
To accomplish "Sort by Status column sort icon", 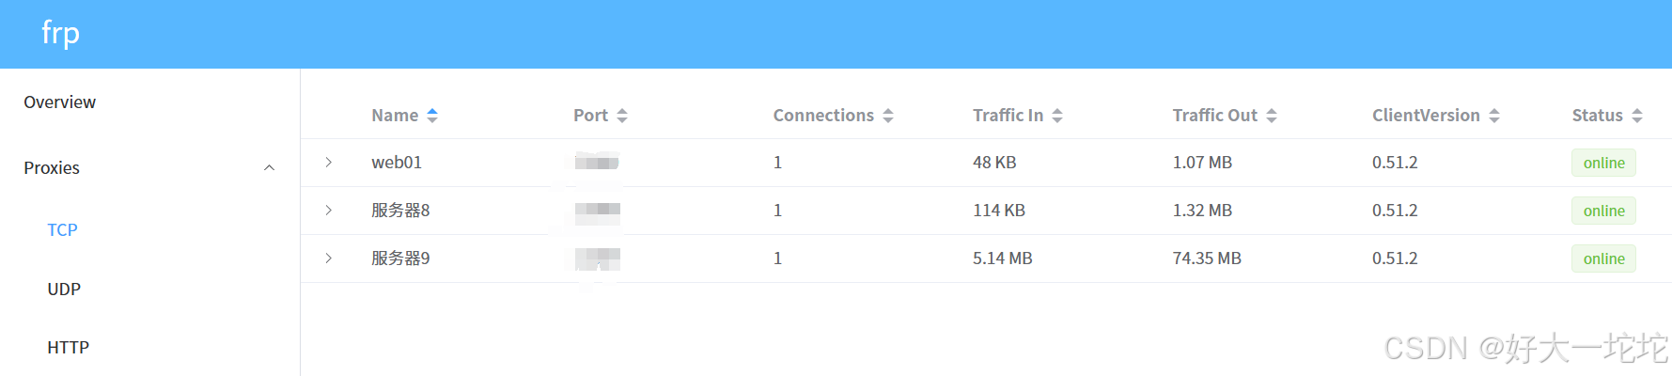I will click(1637, 116).
